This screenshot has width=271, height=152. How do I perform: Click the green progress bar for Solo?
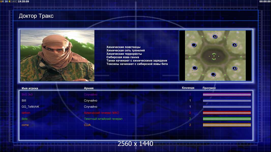pyautogui.click(x=227, y=119)
